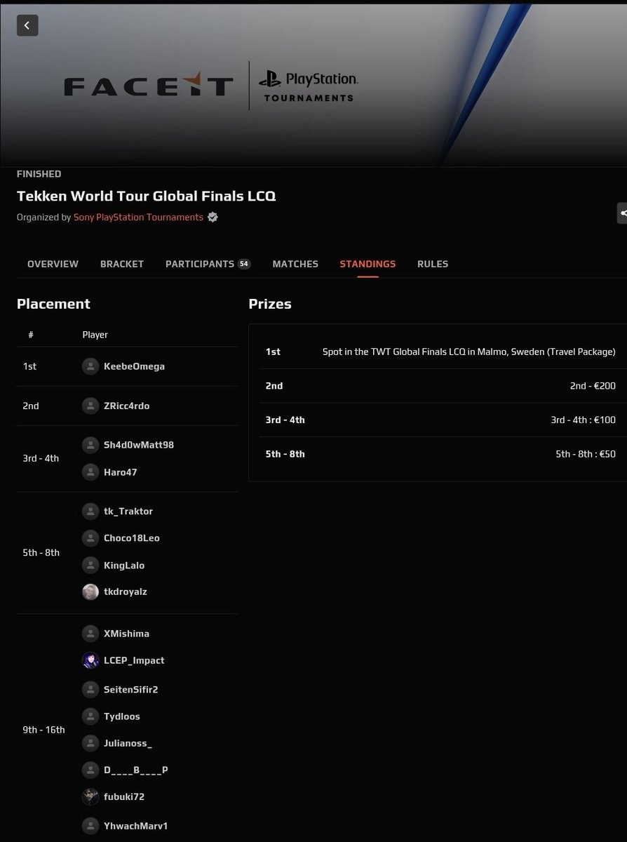
Task: Click the Prizes heading
Action: [x=270, y=304]
